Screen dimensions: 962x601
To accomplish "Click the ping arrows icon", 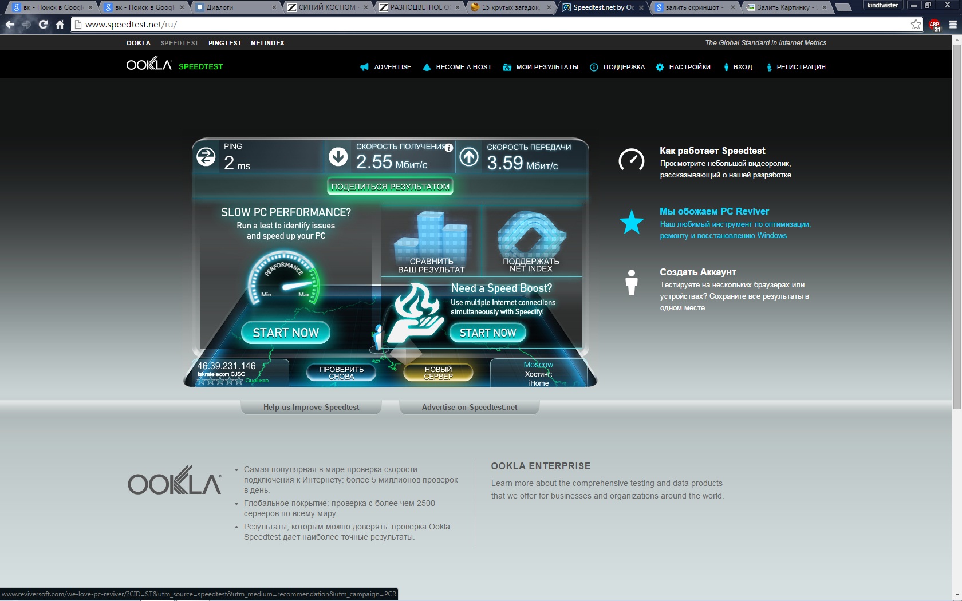I will pos(206,156).
